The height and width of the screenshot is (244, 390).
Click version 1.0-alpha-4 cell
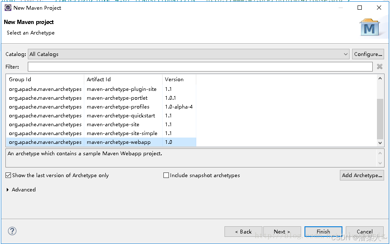(179, 107)
